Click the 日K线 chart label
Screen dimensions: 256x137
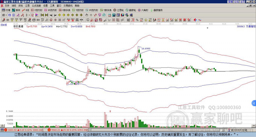(x=4, y=25)
